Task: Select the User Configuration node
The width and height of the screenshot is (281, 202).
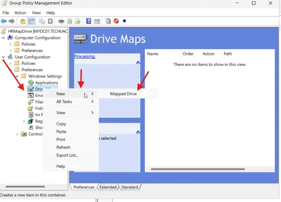Action: point(32,57)
